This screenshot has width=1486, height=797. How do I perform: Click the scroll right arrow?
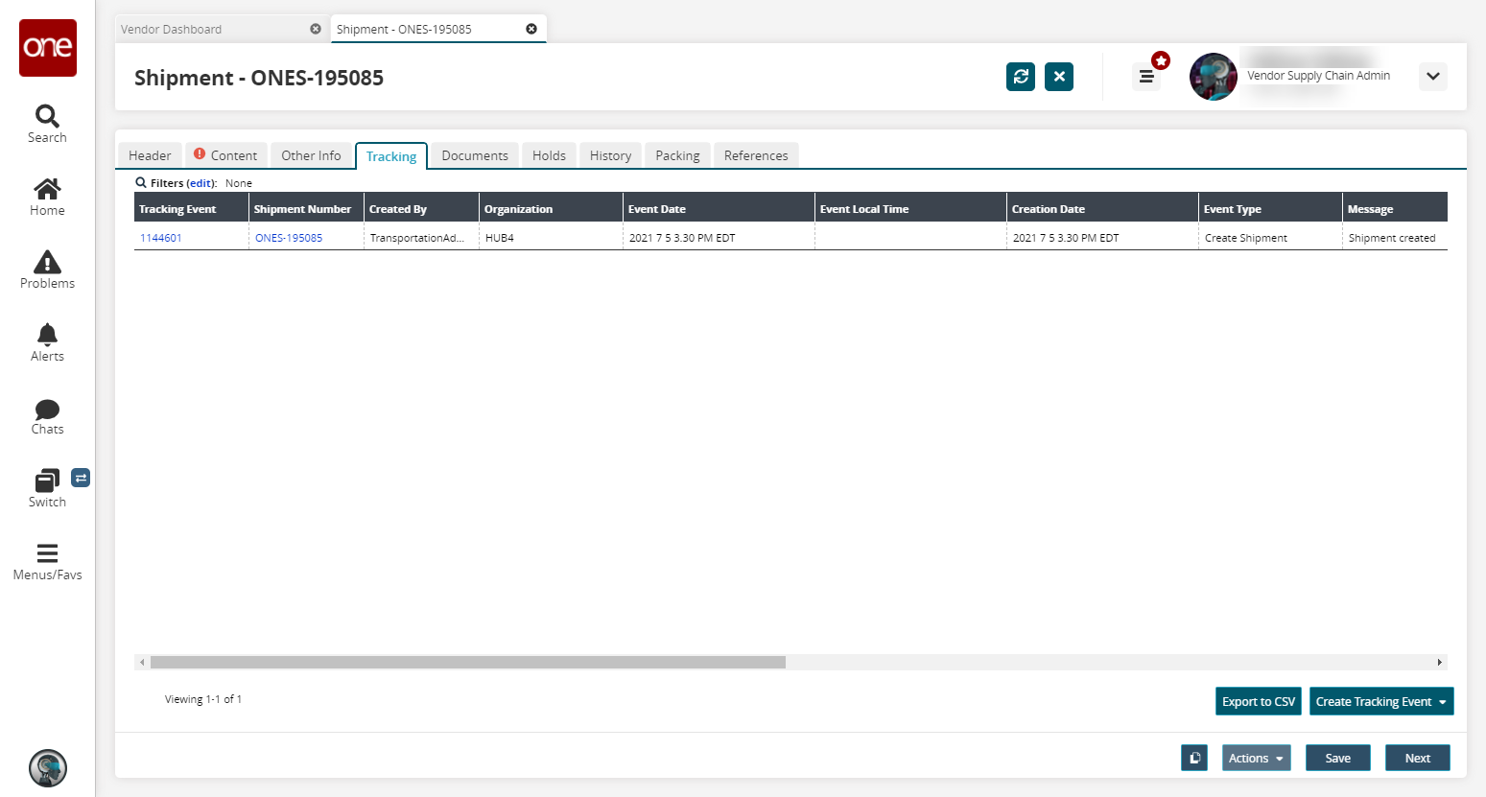click(x=1440, y=662)
